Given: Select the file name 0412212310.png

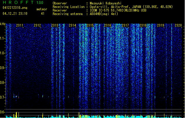Looking at the screenshot, I should click(x=15, y=8).
